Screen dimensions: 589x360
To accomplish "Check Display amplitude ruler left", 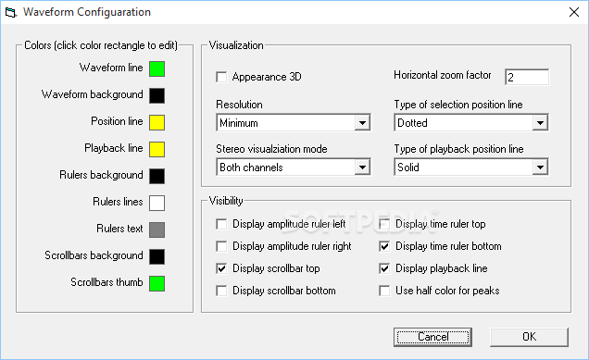I will pyautogui.click(x=221, y=224).
